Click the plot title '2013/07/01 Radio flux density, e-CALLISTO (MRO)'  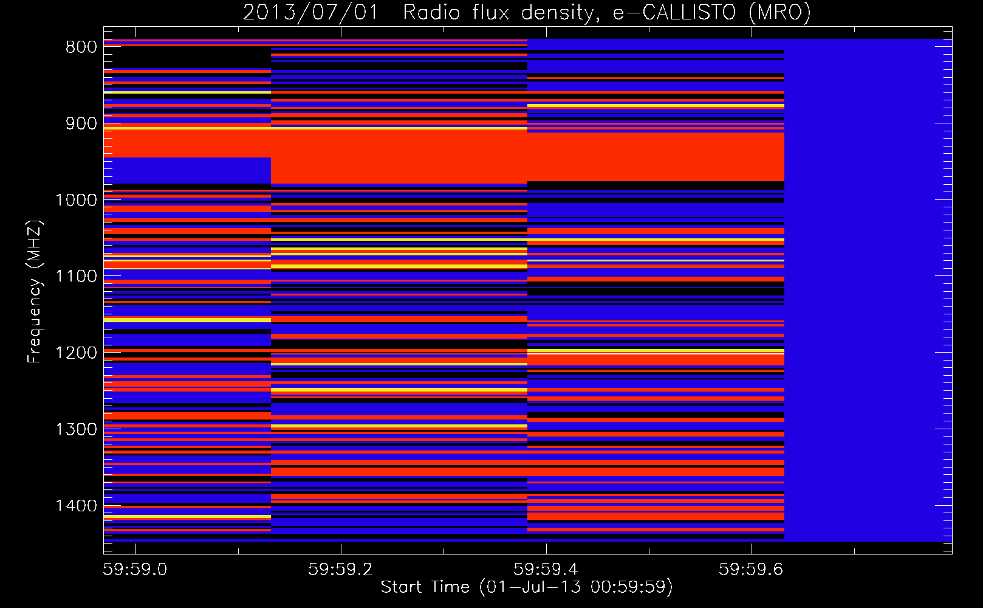527,12
